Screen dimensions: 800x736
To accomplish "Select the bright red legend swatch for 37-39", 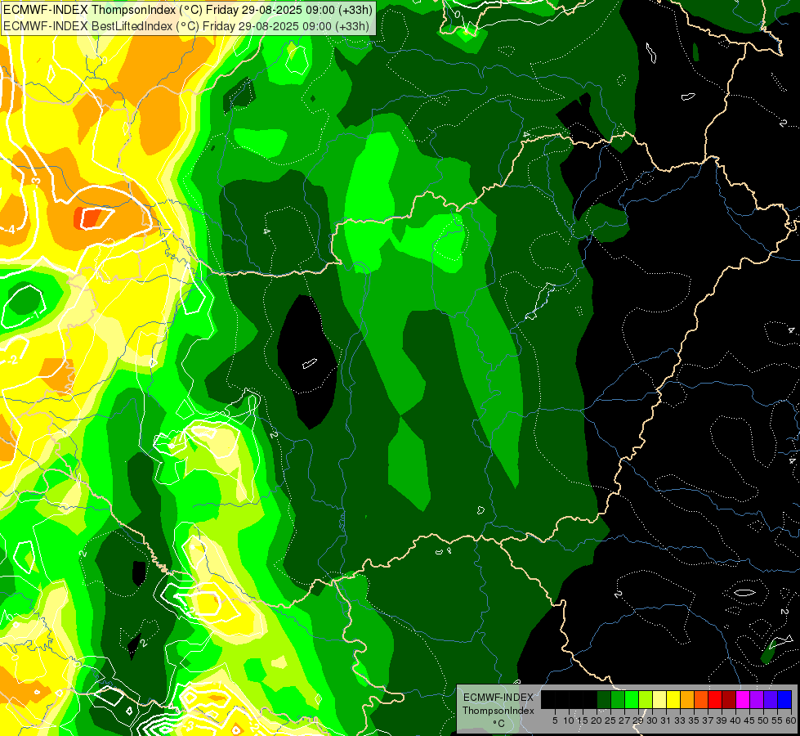I will pos(715,699).
